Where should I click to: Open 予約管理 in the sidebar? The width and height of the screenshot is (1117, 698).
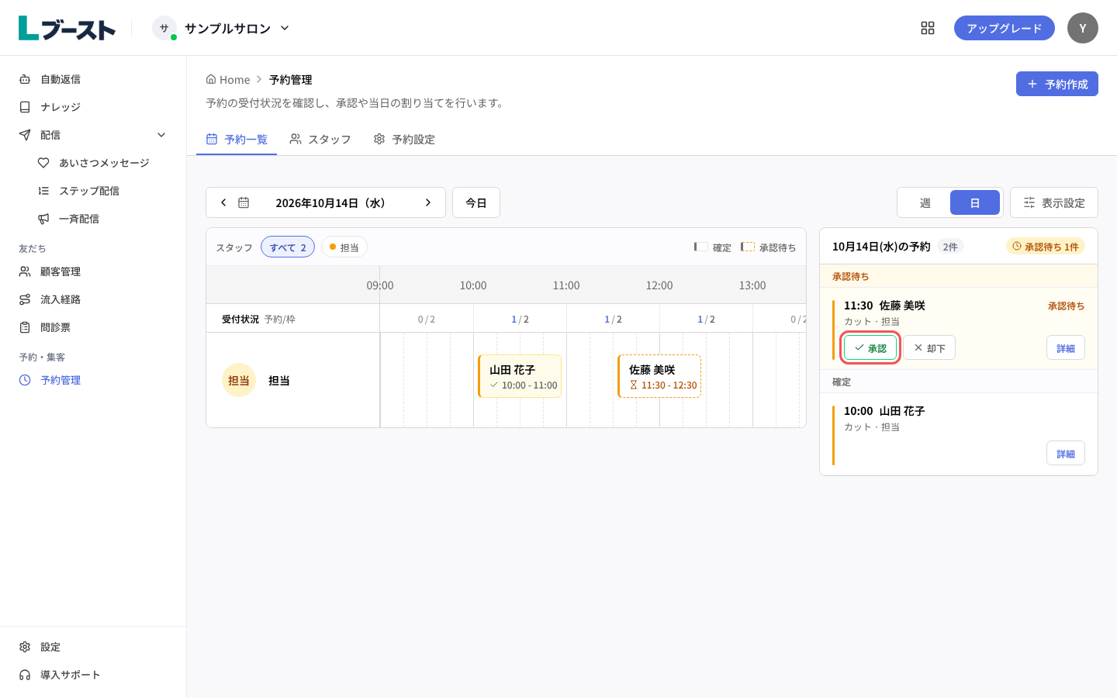click(x=93, y=380)
